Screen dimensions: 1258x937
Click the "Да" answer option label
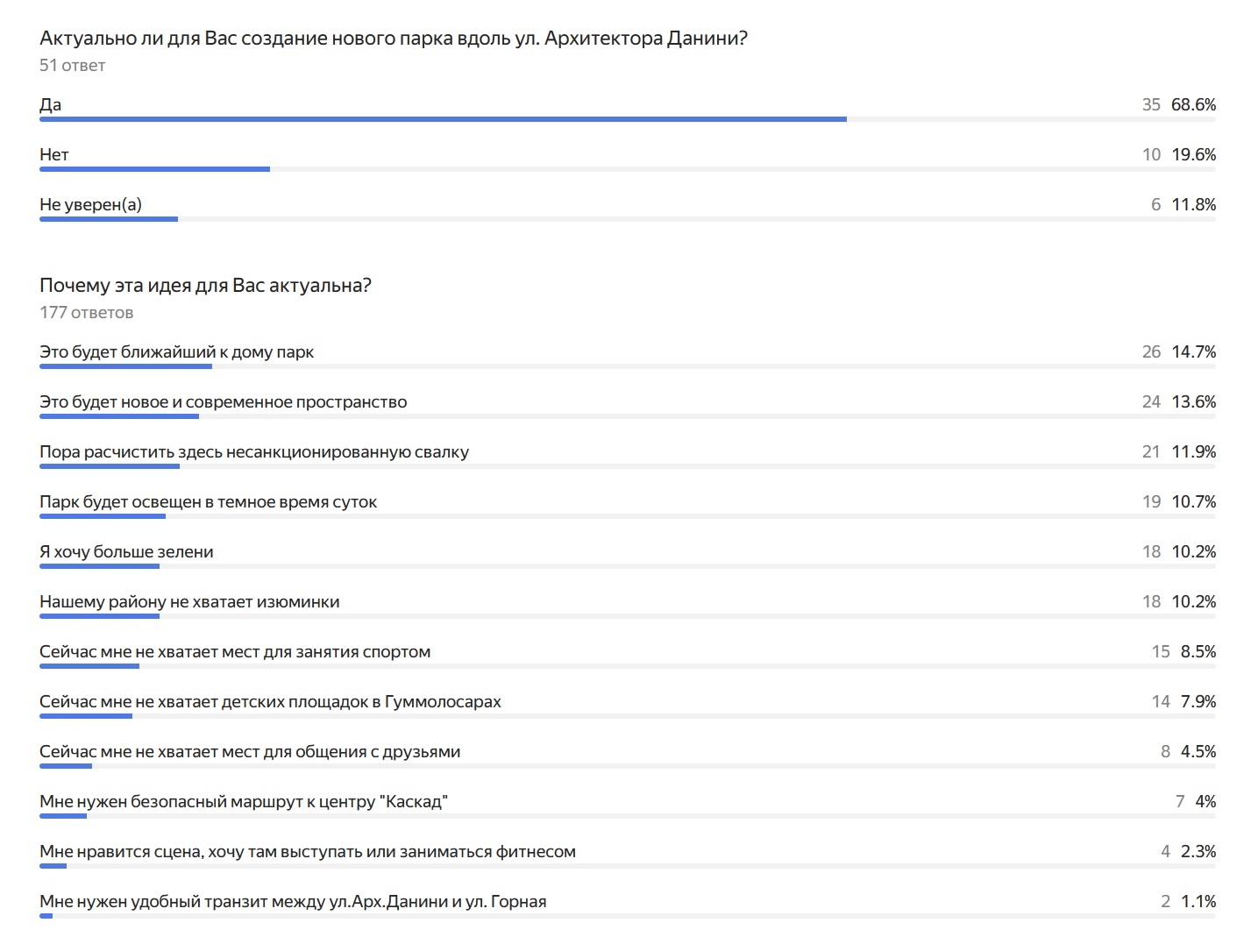click(x=51, y=104)
